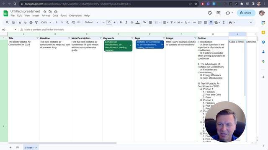
Task: Open the Keep side panel icon
Action: [x=263, y=32]
